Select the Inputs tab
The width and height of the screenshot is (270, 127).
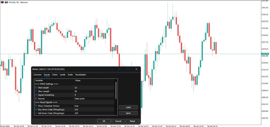(47, 75)
